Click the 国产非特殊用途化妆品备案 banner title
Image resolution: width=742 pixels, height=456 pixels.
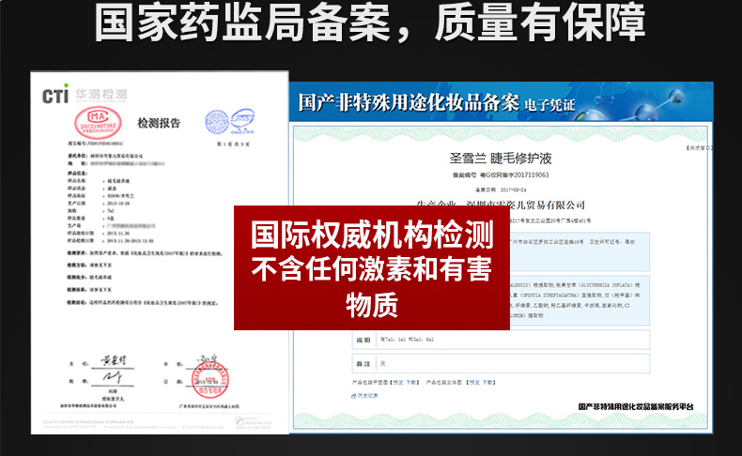pos(409,102)
